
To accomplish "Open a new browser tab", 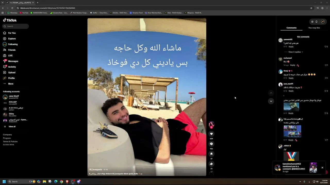I will (38, 3).
